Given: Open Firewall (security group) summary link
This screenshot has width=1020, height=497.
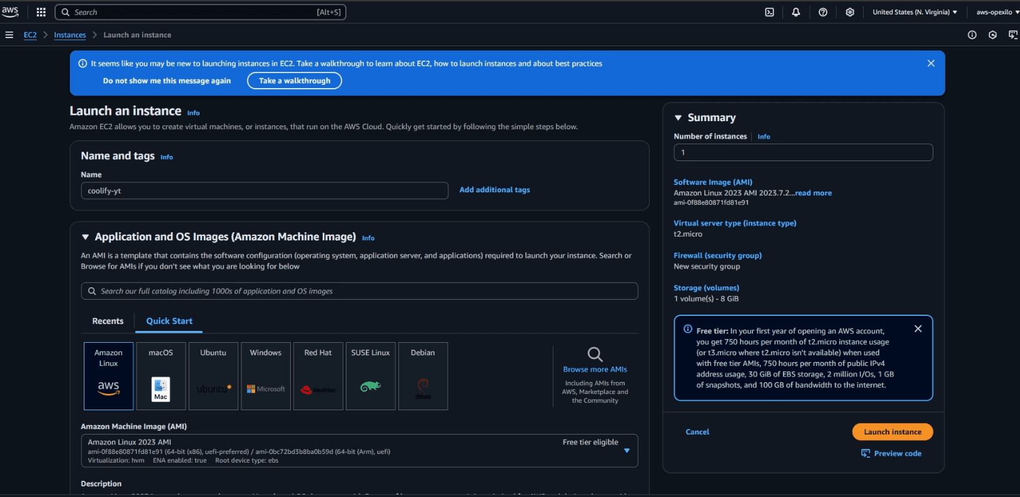Looking at the screenshot, I should (717, 255).
